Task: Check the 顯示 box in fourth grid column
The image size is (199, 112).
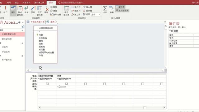Action: (x=104, y=84)
